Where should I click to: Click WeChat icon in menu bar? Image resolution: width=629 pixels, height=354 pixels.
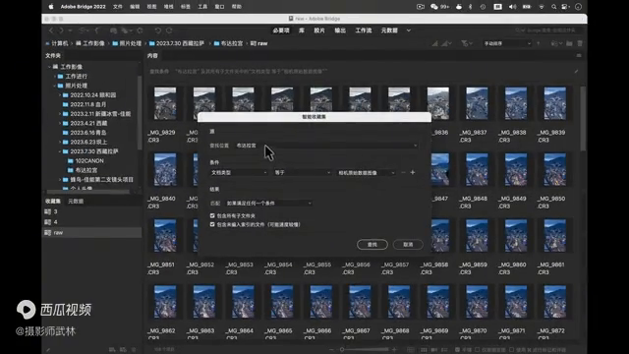(x=434, y=7)
